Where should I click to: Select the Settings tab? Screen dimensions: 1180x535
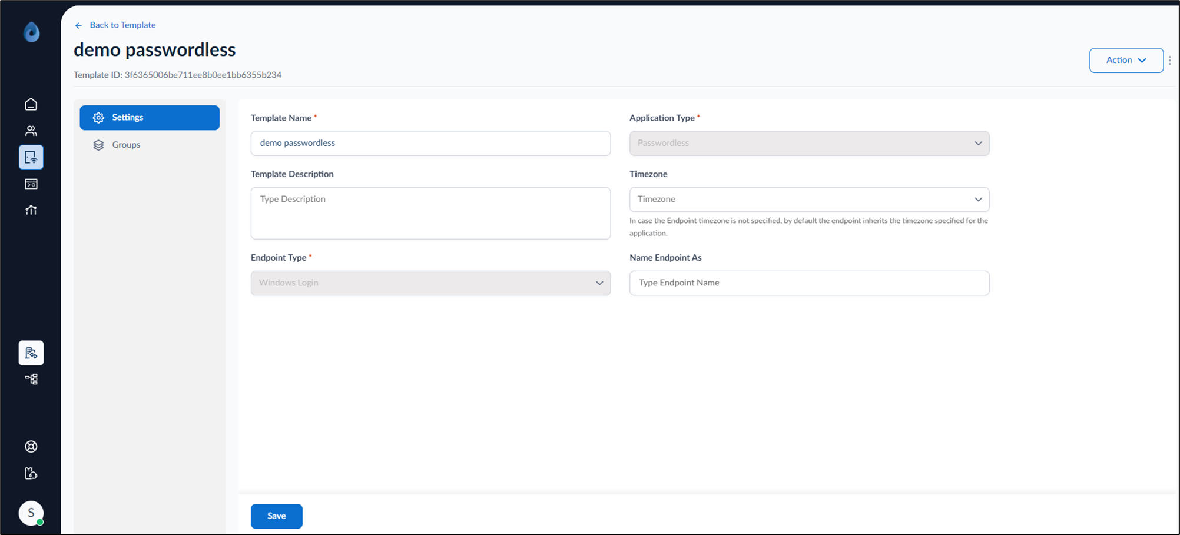click(150, 118)
